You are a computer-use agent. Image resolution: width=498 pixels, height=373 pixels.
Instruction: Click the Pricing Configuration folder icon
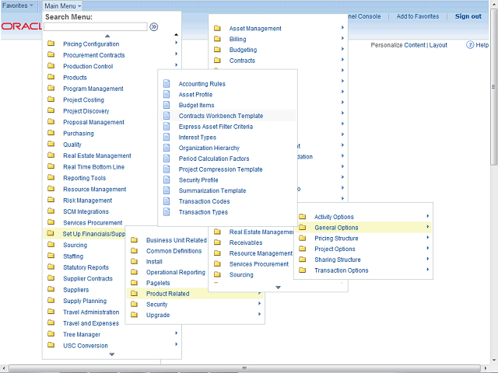click(x=51, y=44)
